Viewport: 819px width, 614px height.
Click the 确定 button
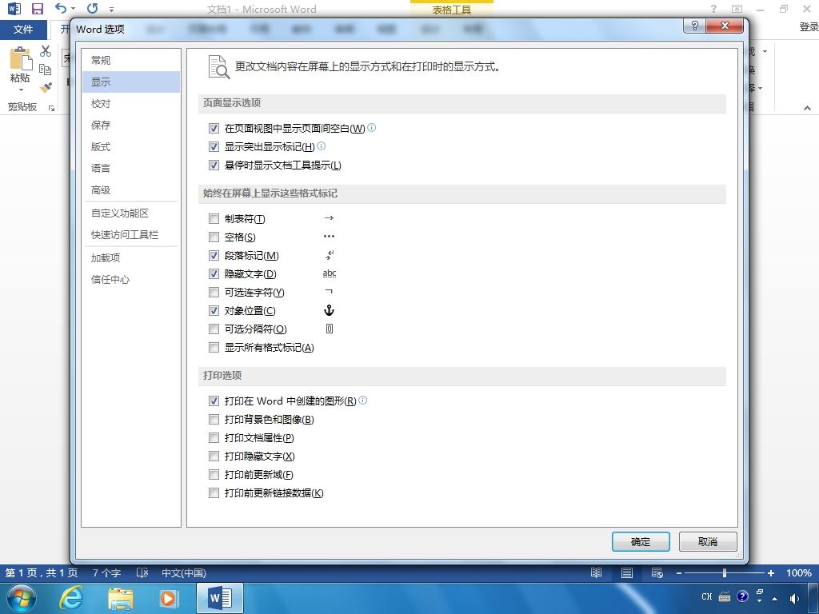pyautogui.click(x=641, y=542)
